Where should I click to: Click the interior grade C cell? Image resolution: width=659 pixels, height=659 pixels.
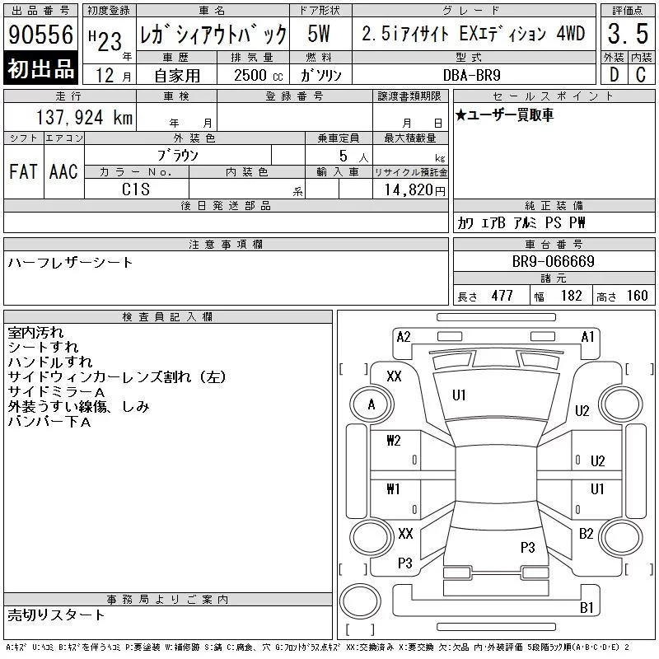tap(642, 74)
